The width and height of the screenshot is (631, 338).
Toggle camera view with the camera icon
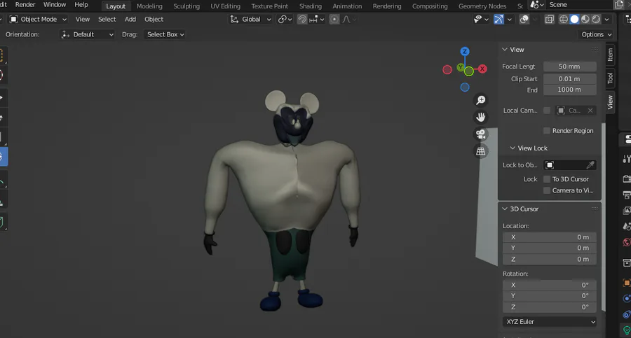coord(480,134)
